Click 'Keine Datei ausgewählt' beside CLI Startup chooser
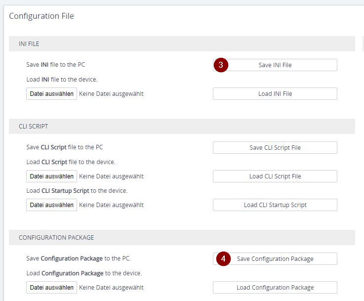364x301 pixels. pos(111,205)
